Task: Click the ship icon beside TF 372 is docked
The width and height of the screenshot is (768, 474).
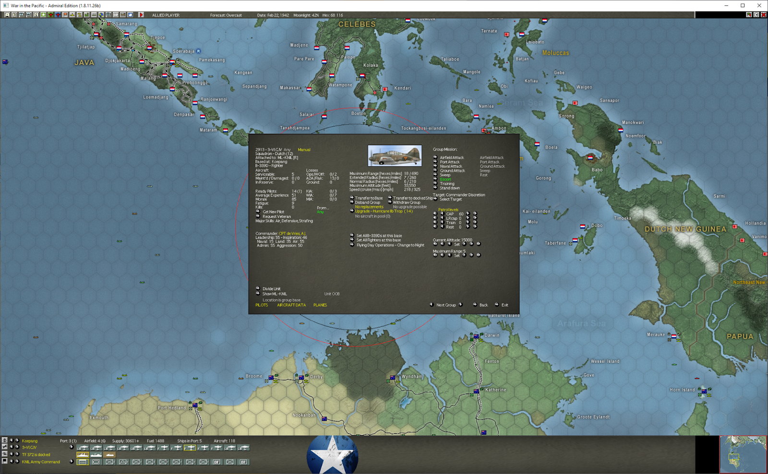Action: (5, 454)
